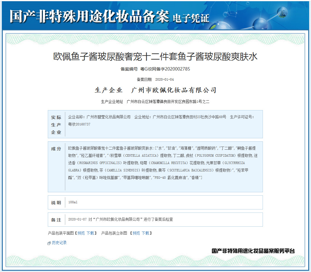311x272 pixels.
Task: Open the 历史记录 link
Action: click(x=59, y=243)
